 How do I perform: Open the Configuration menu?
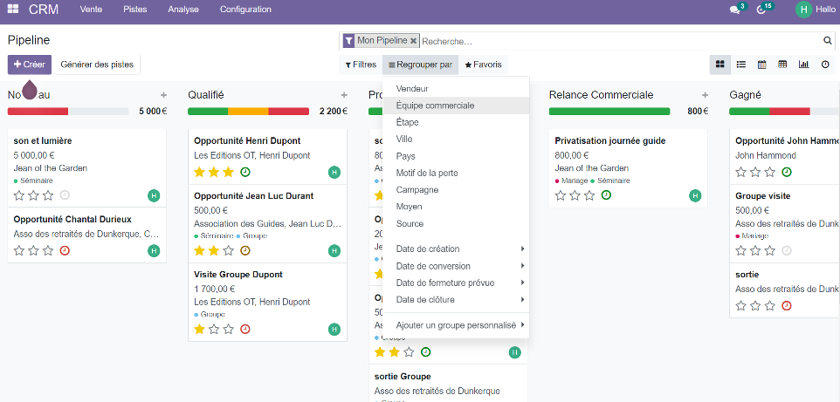245,10
